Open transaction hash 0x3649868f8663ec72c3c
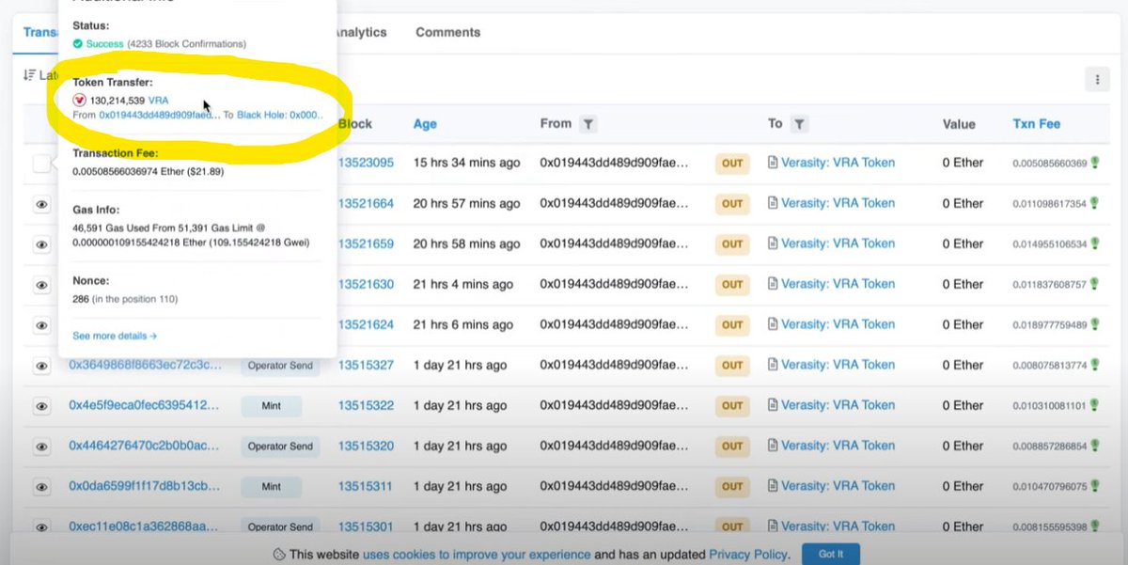Image resolution: width=1128 pixels, height=565 pixels. (x=145, y=365)
